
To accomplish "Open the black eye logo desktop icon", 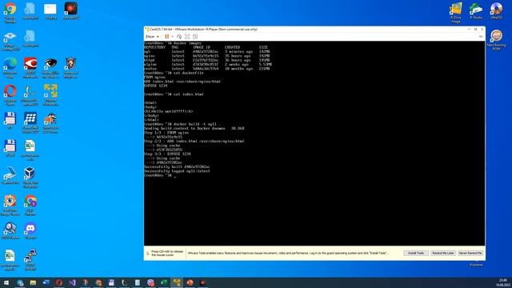I will 50,67.
